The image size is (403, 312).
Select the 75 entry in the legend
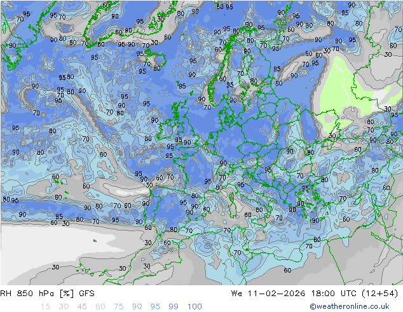(x=118, y=307)
